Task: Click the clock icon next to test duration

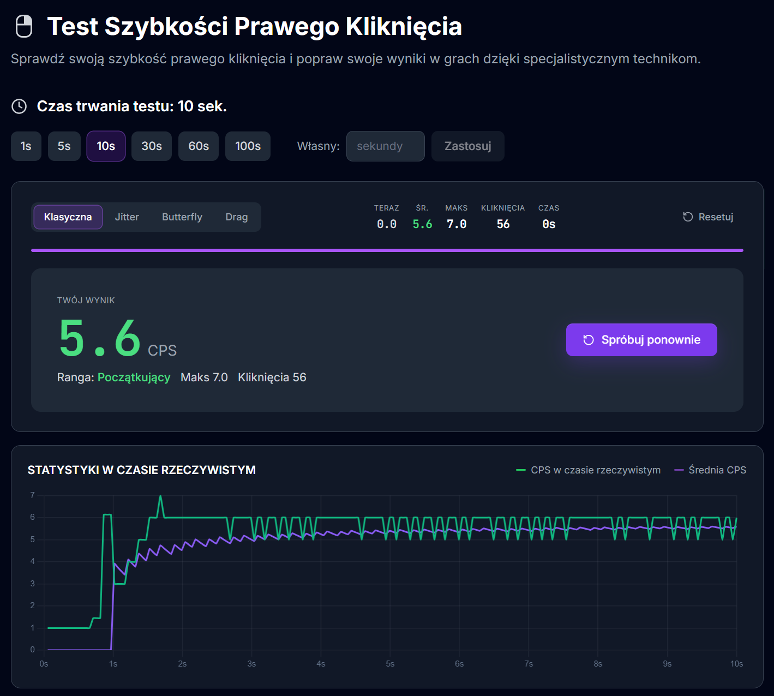Action: click(x=19, y=106)
